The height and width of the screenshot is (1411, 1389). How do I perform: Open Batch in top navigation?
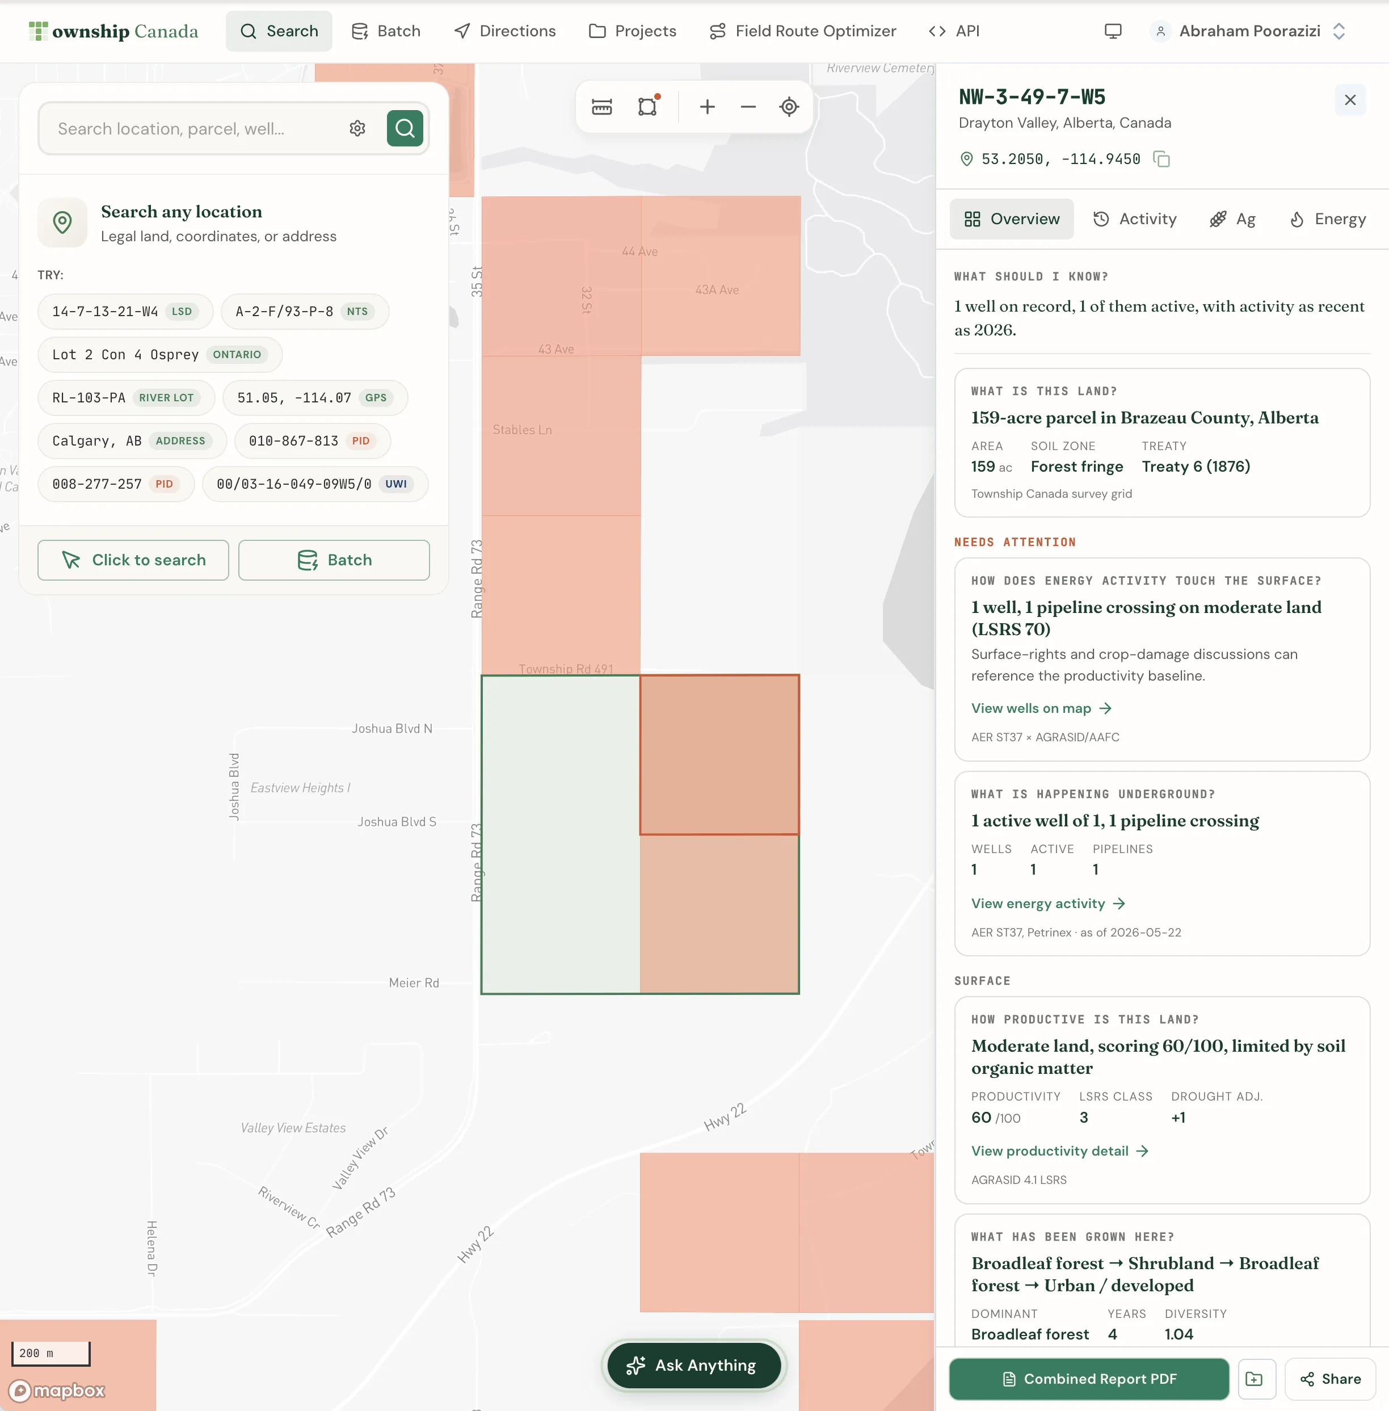(386, 31)
